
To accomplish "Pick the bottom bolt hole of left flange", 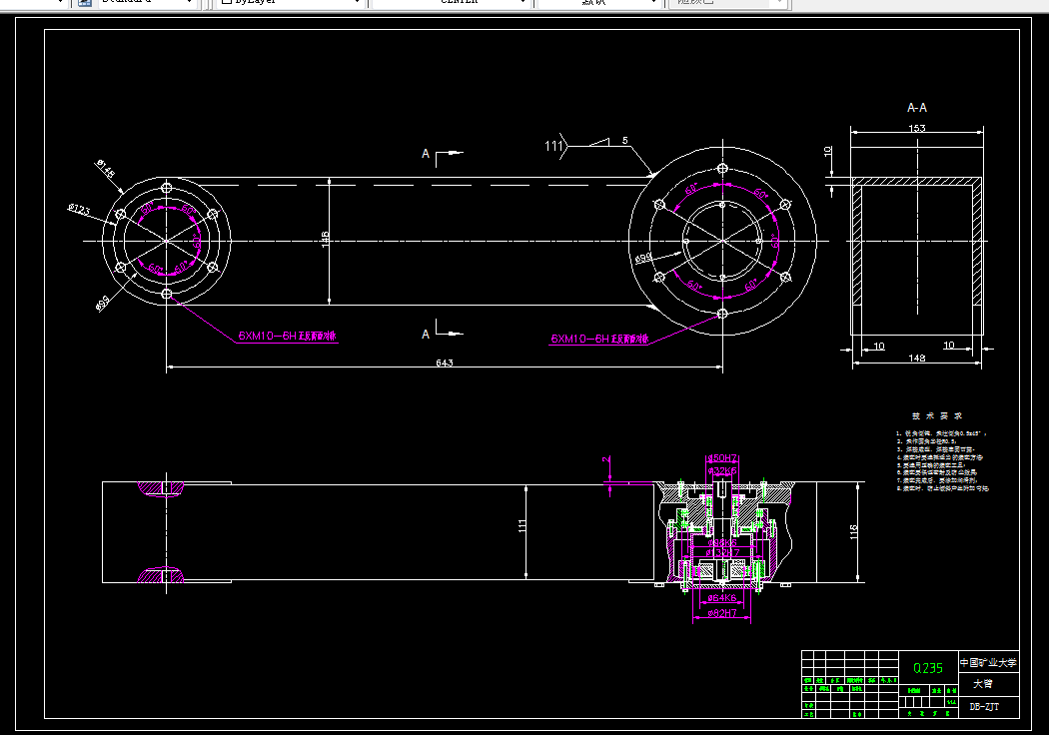I will [167, 294].
